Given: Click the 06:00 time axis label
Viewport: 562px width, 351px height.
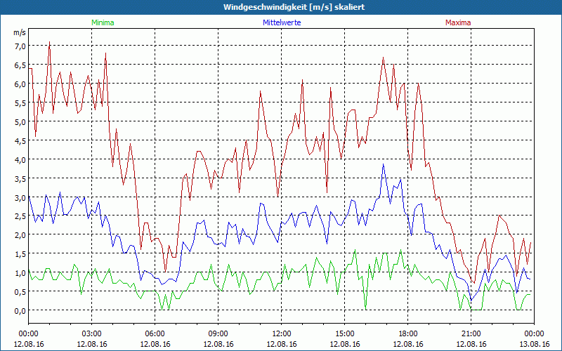Looking at the screenshot, I should [x=155, y=333].
